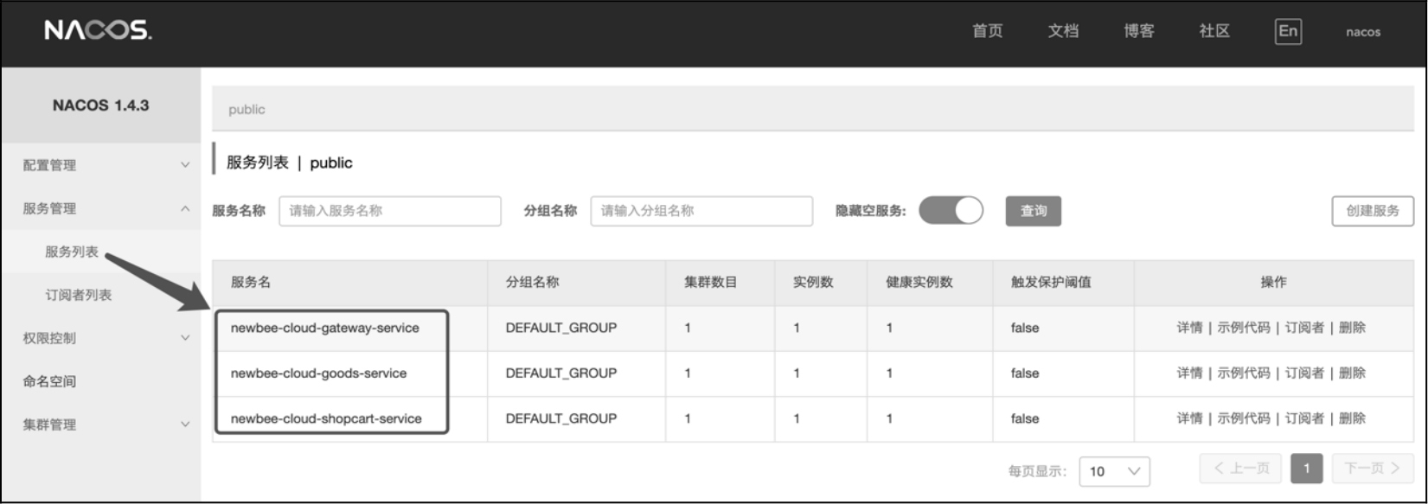Click the 健康实例数 column header
Viewport: 1428px width, 504px height.
click(919, 282)
